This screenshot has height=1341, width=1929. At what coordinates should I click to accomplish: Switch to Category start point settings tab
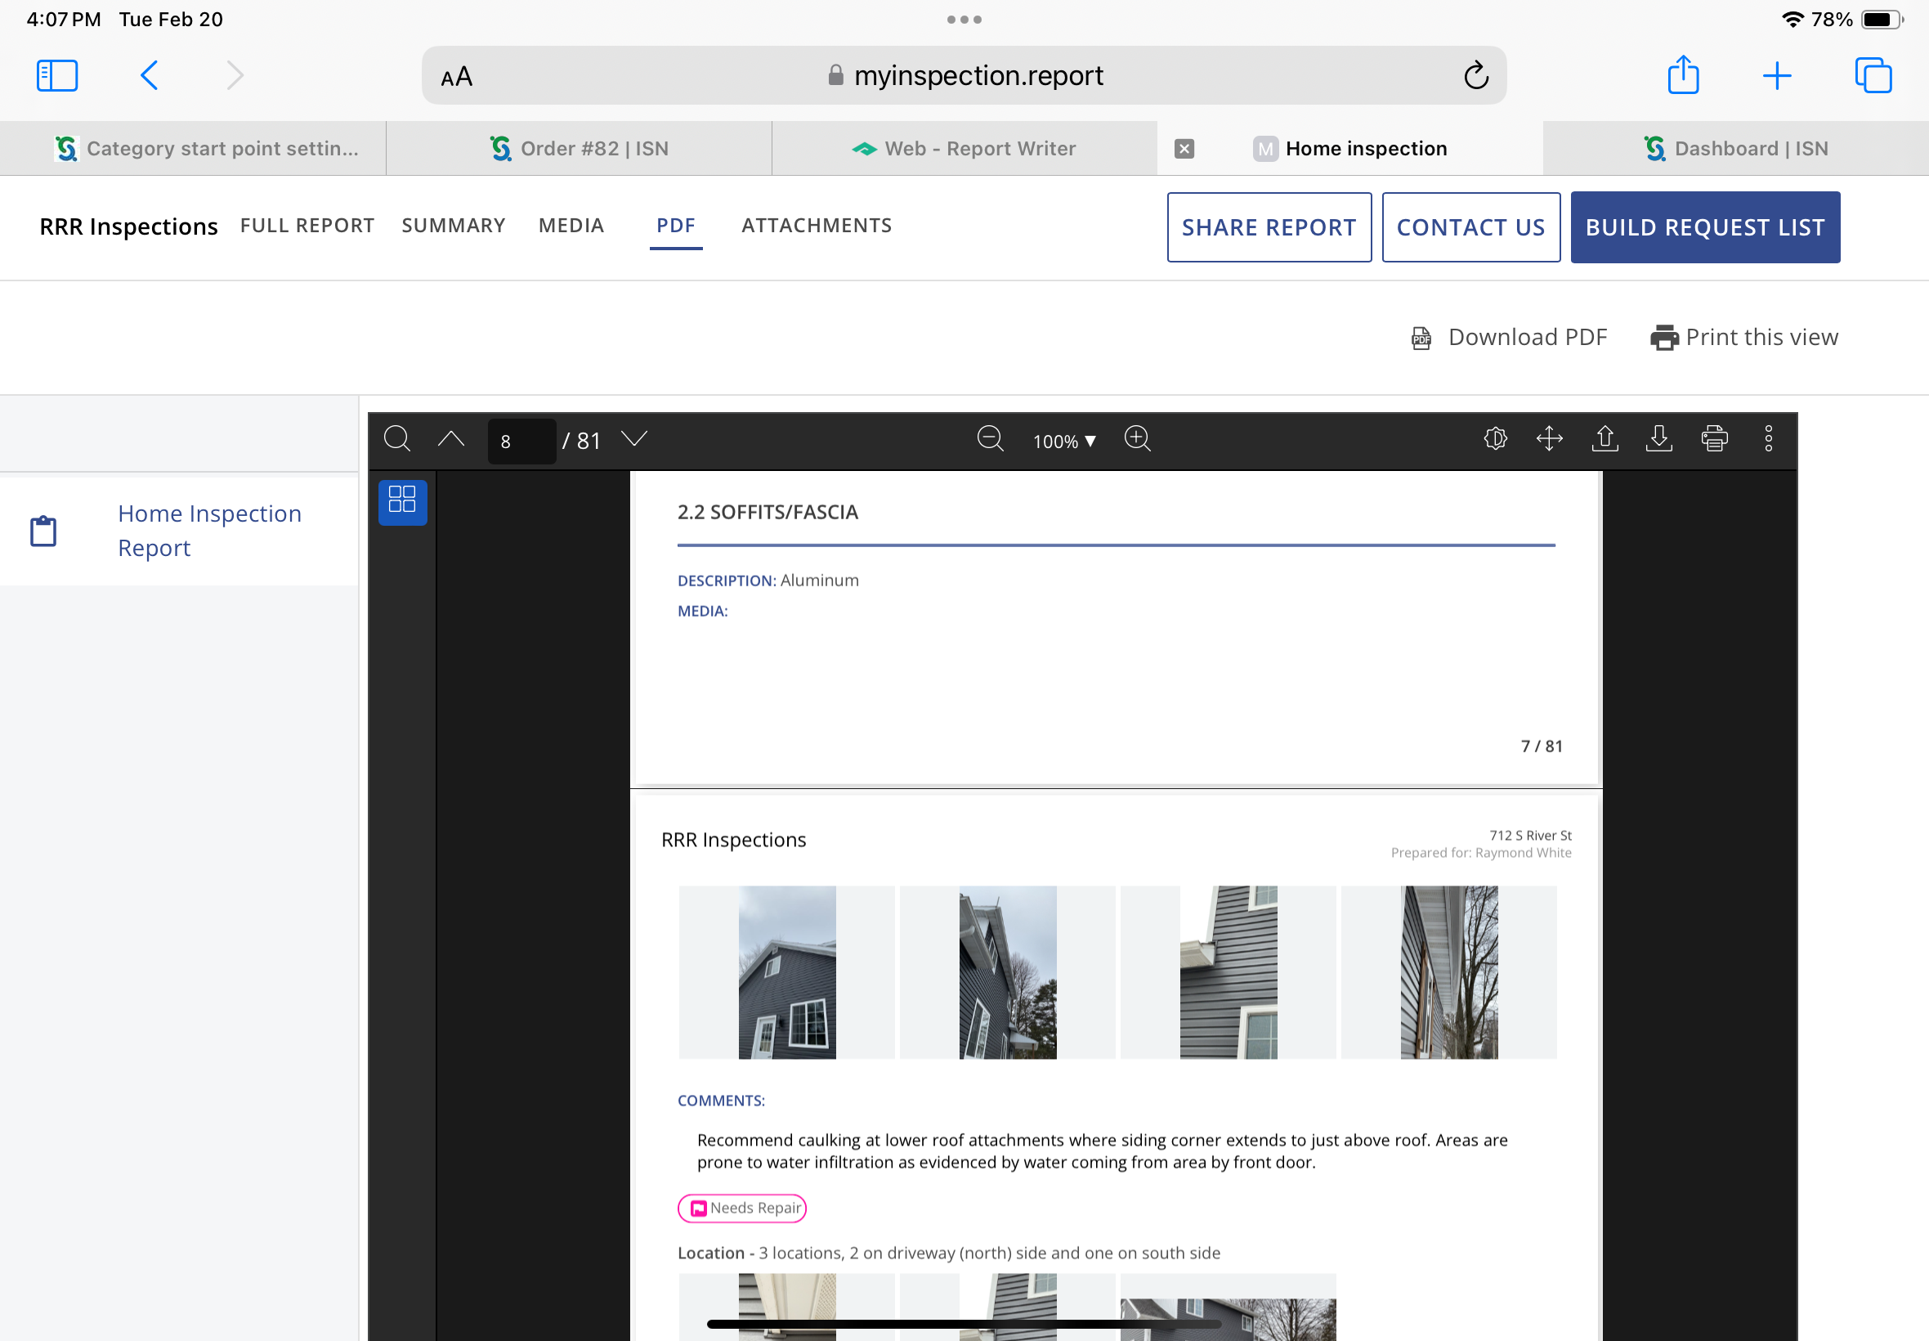coord(193,149)
